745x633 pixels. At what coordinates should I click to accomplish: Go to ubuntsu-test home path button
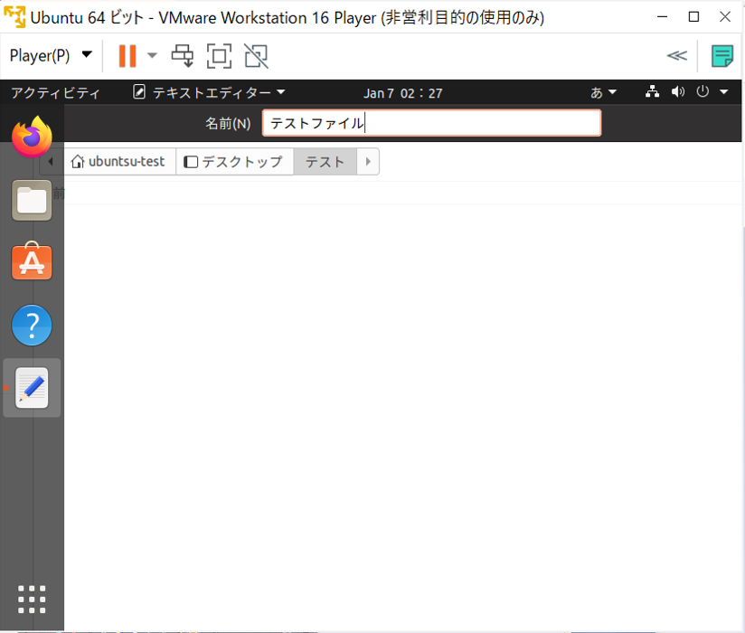118,162
